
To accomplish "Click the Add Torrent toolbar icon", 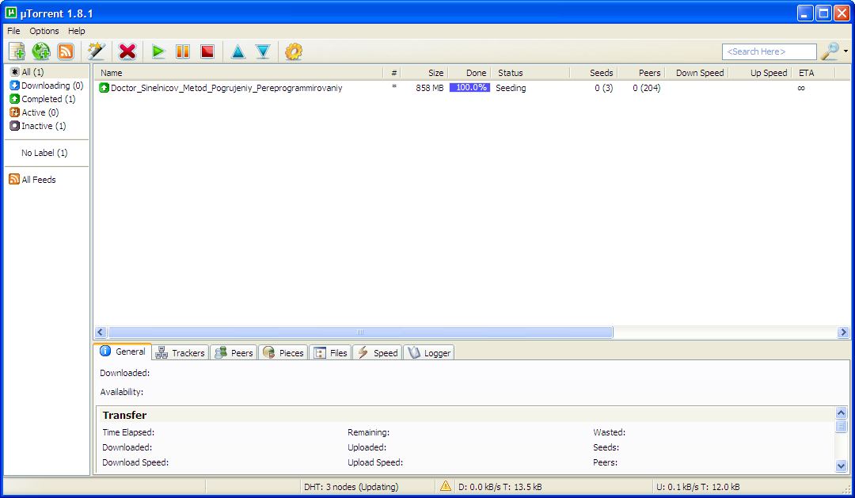I will pos(17,51).
